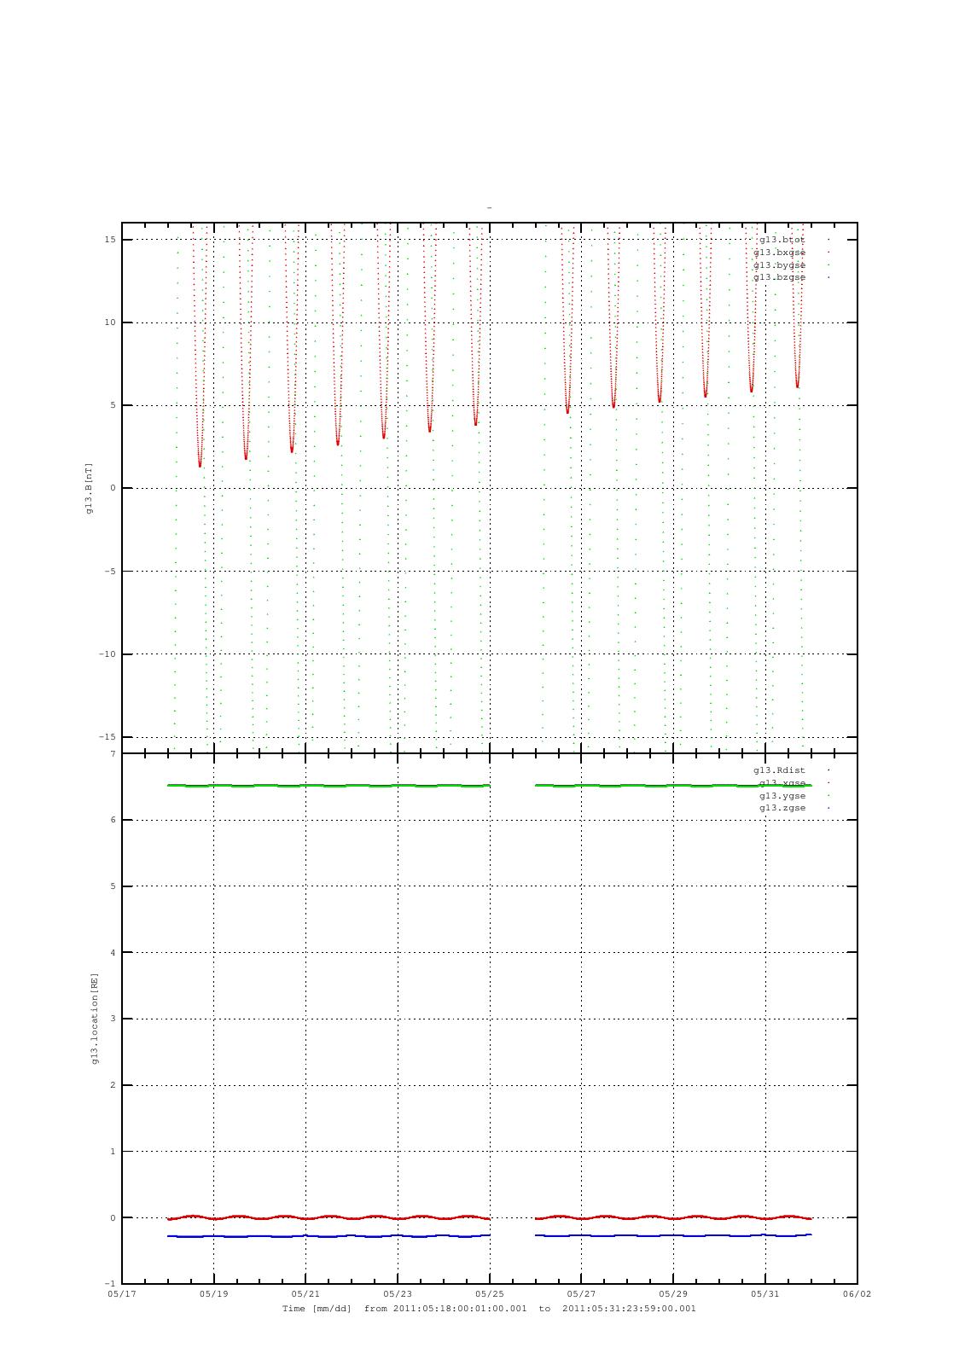This screenshot has width=965, height=1365.
Task: Click the 05/23 date tick label
Action: click(398, 1294)
